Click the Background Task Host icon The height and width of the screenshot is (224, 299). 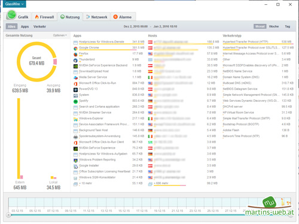[75, 131]
